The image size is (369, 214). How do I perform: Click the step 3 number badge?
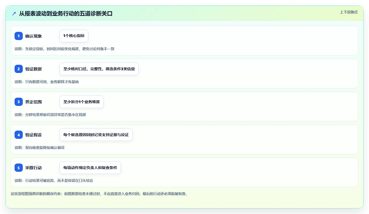[19, 102]
